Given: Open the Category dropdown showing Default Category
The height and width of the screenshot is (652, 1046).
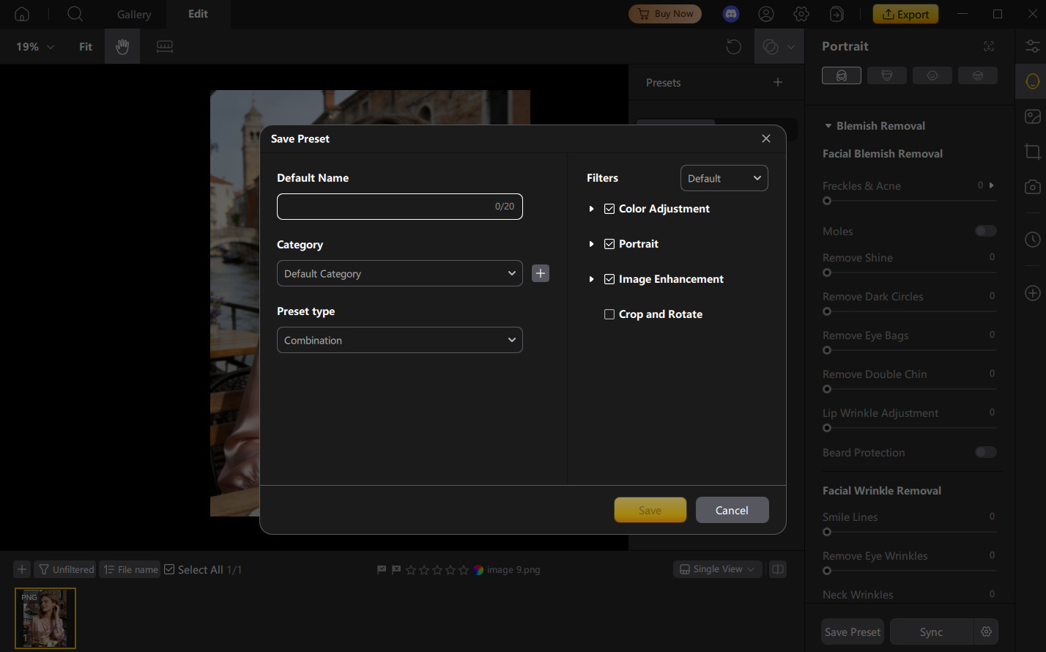Looking at the screenshot, I should point(399,273).
